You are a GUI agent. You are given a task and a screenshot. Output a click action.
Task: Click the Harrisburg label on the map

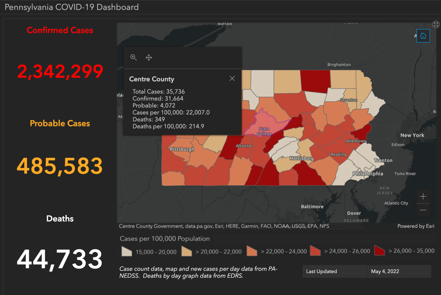(302, 158)
